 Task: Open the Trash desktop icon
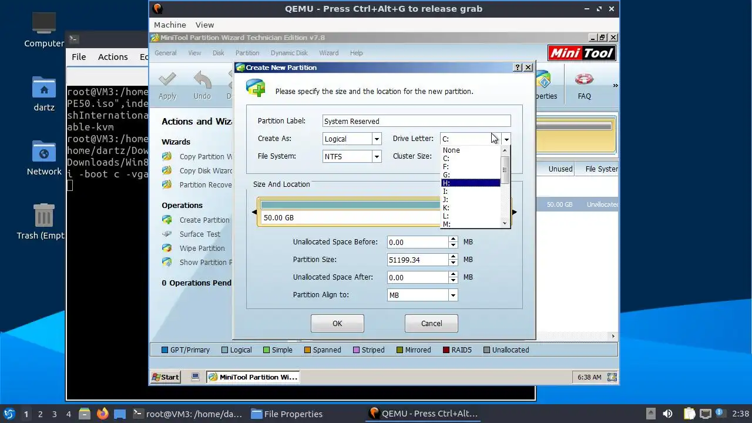44,215
